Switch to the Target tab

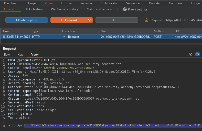click(x=32, y=3)
